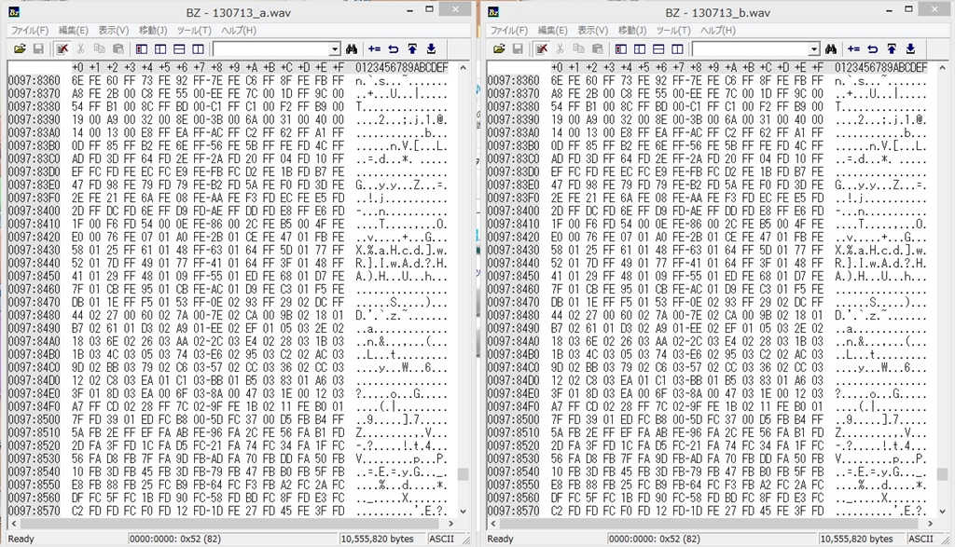This screenshot has height=547, width=955.
Task: Click address row 0097:8500 in 130713_b.wav window
Action: coord(514,419)
